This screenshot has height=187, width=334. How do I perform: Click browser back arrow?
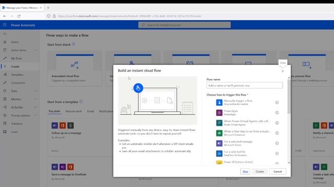5,16
